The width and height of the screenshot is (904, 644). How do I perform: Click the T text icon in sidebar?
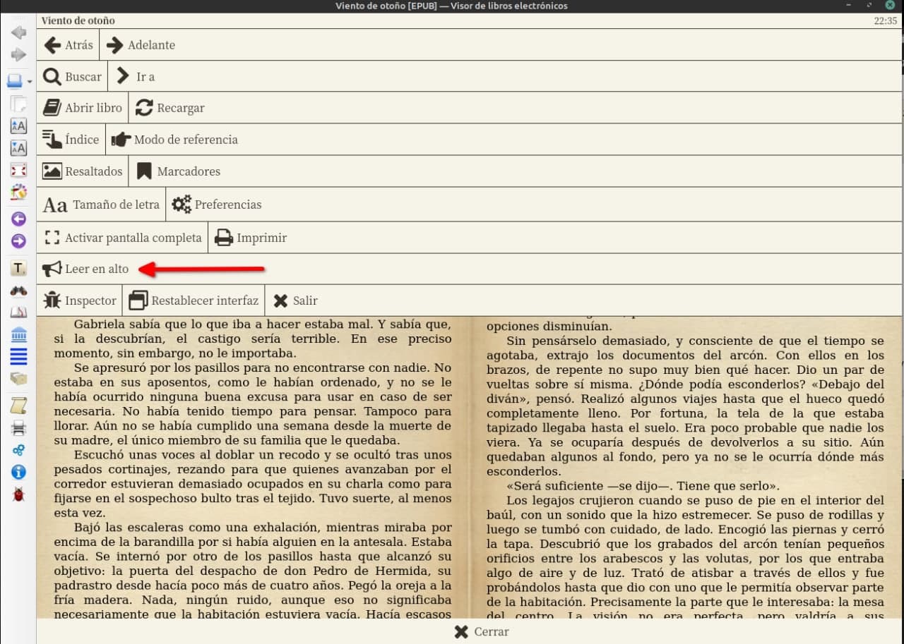click(18, 268)
